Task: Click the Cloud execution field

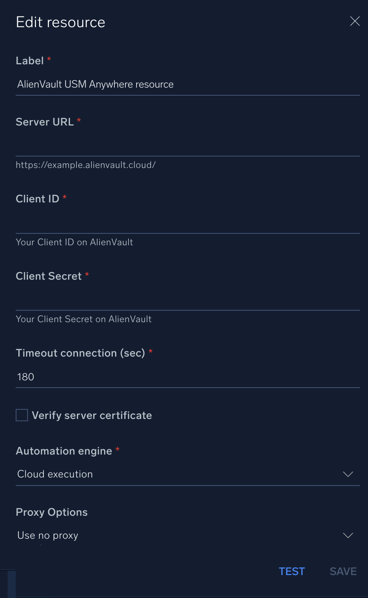Action: point(153,474)
